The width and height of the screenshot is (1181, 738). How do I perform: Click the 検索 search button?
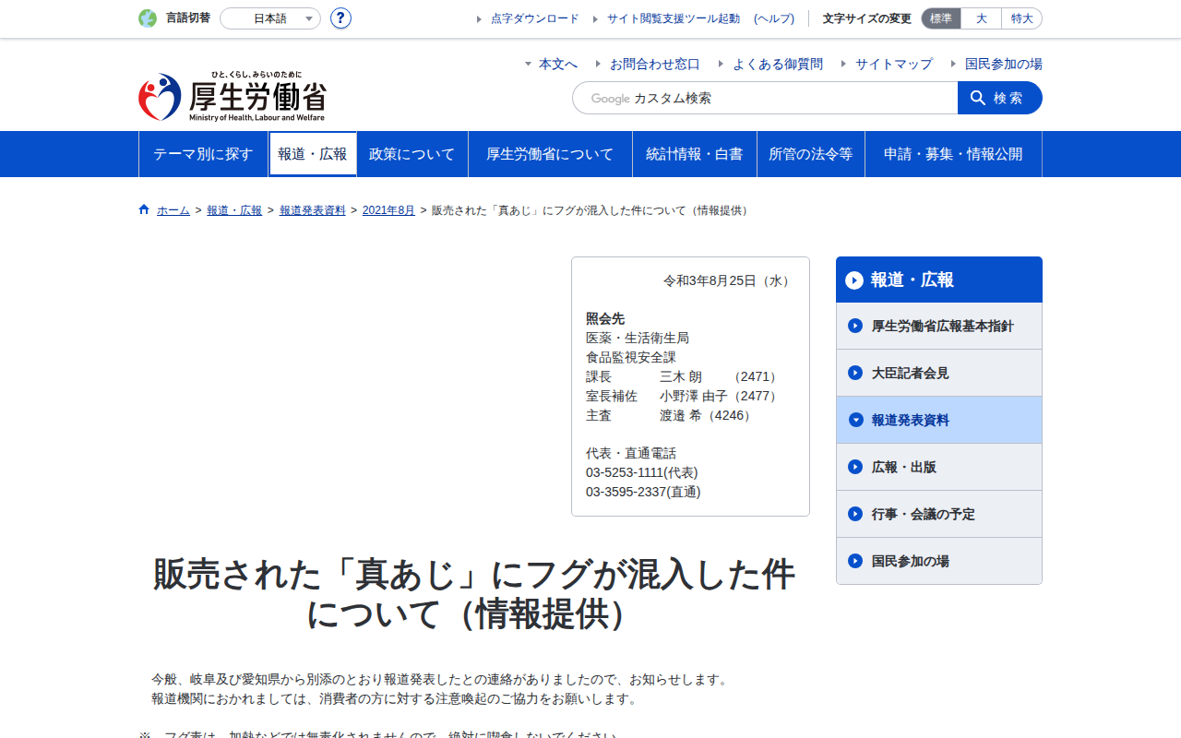1000,98
